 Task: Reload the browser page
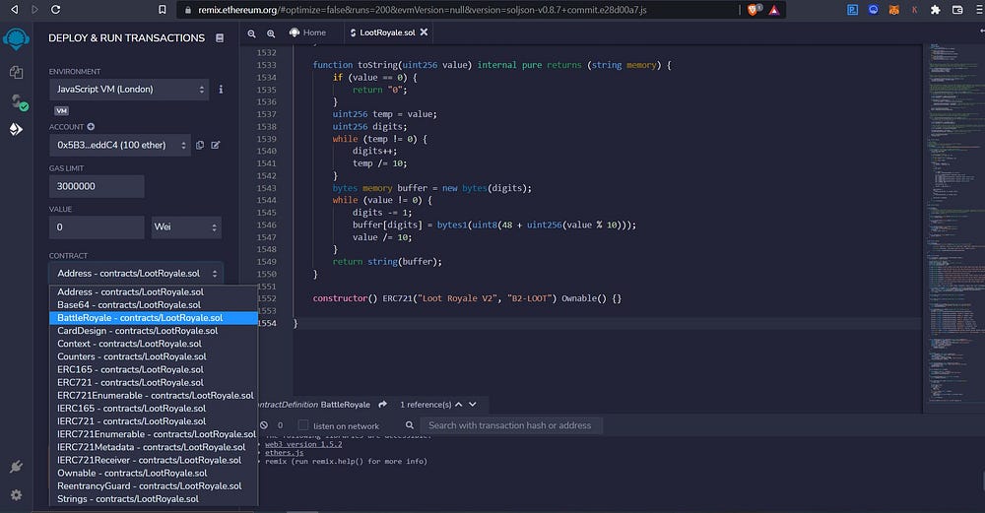[55, 10]
